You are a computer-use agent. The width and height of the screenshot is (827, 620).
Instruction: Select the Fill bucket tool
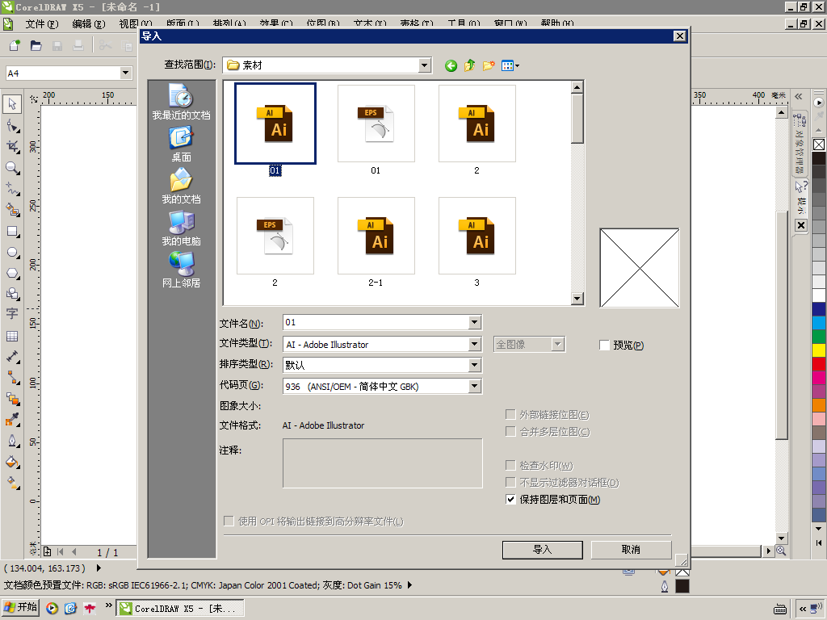tap(12, 462)
